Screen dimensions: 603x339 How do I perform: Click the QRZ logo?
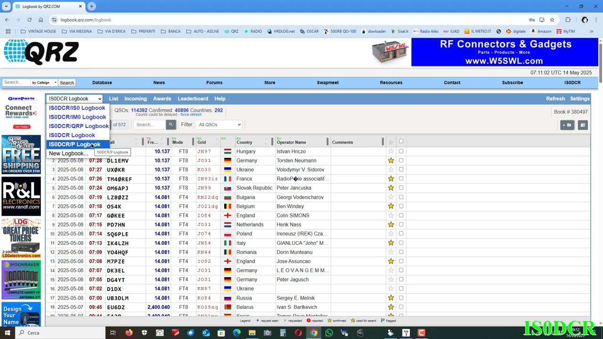pos(41,52)
